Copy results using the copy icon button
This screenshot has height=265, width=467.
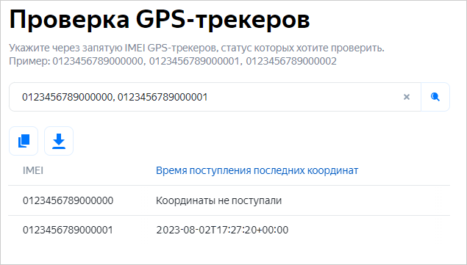click(24, 141)
